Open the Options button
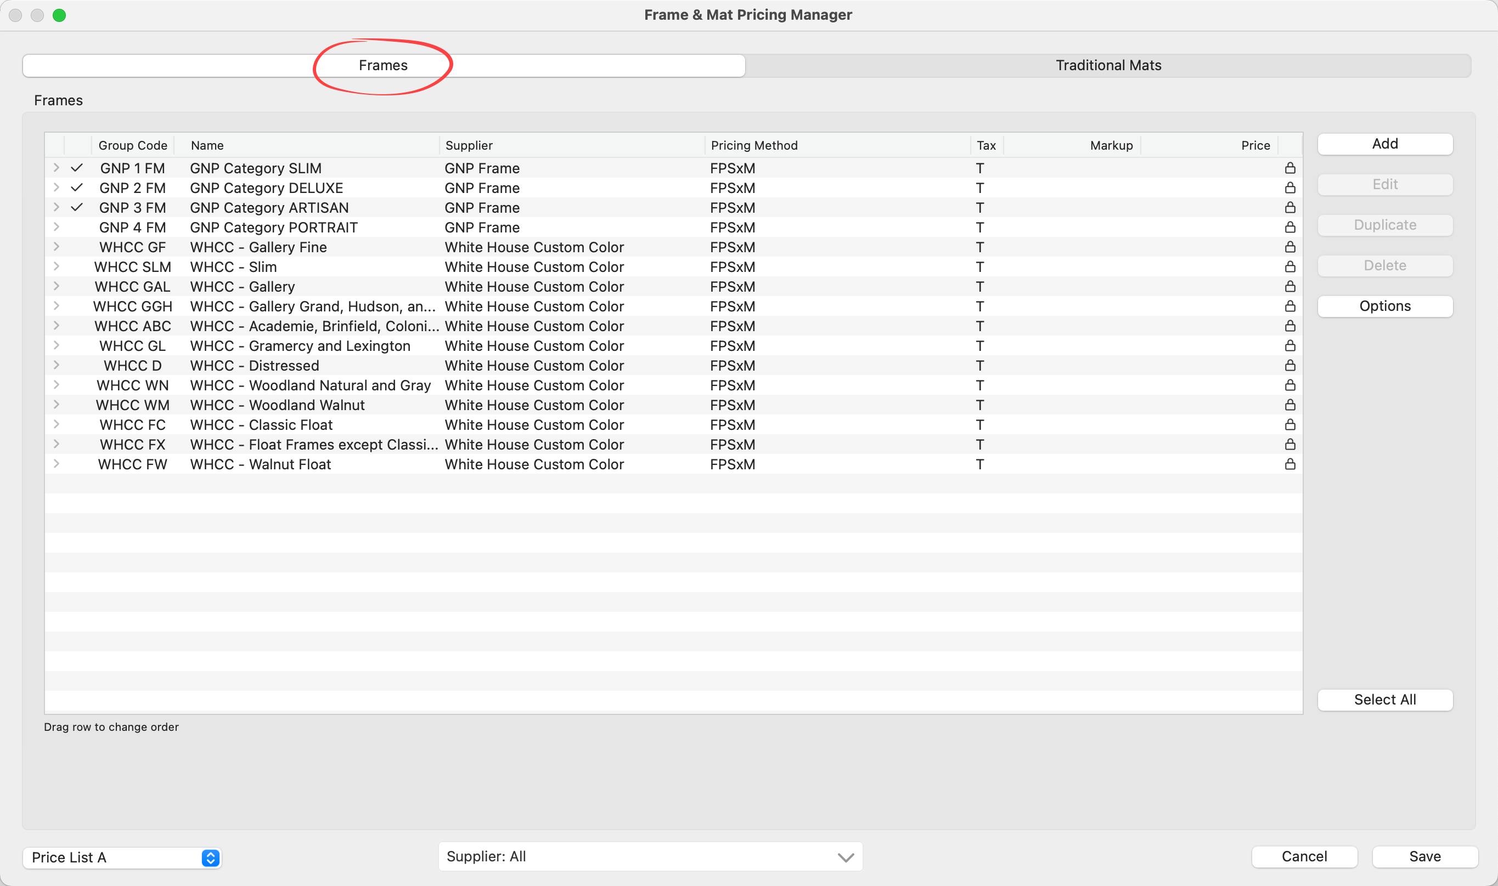The image size is (1498, 886). click(x=1384, y=306)
